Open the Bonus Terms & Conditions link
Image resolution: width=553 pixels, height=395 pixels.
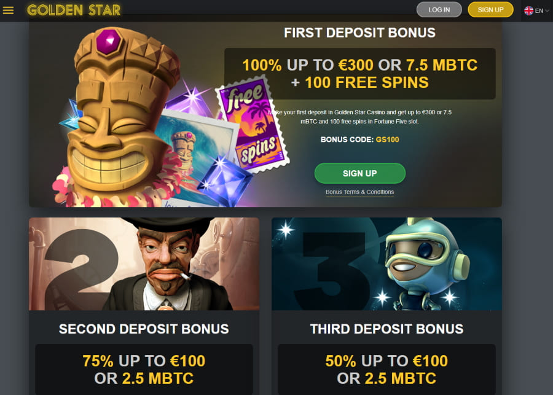tap(359, 192)
